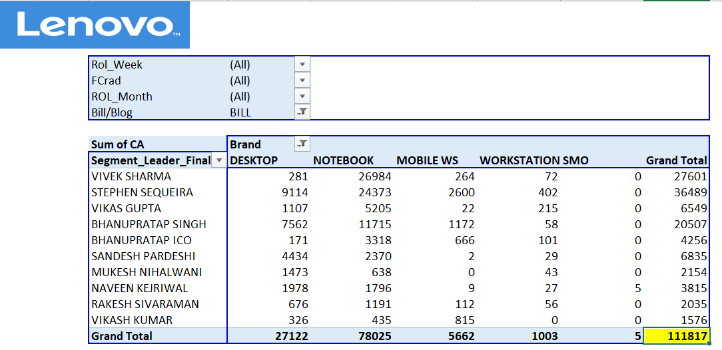The image size is (722, 350).
Task: Open the Segment_Leader_Final row label dropdown
Action: (218, 160)
